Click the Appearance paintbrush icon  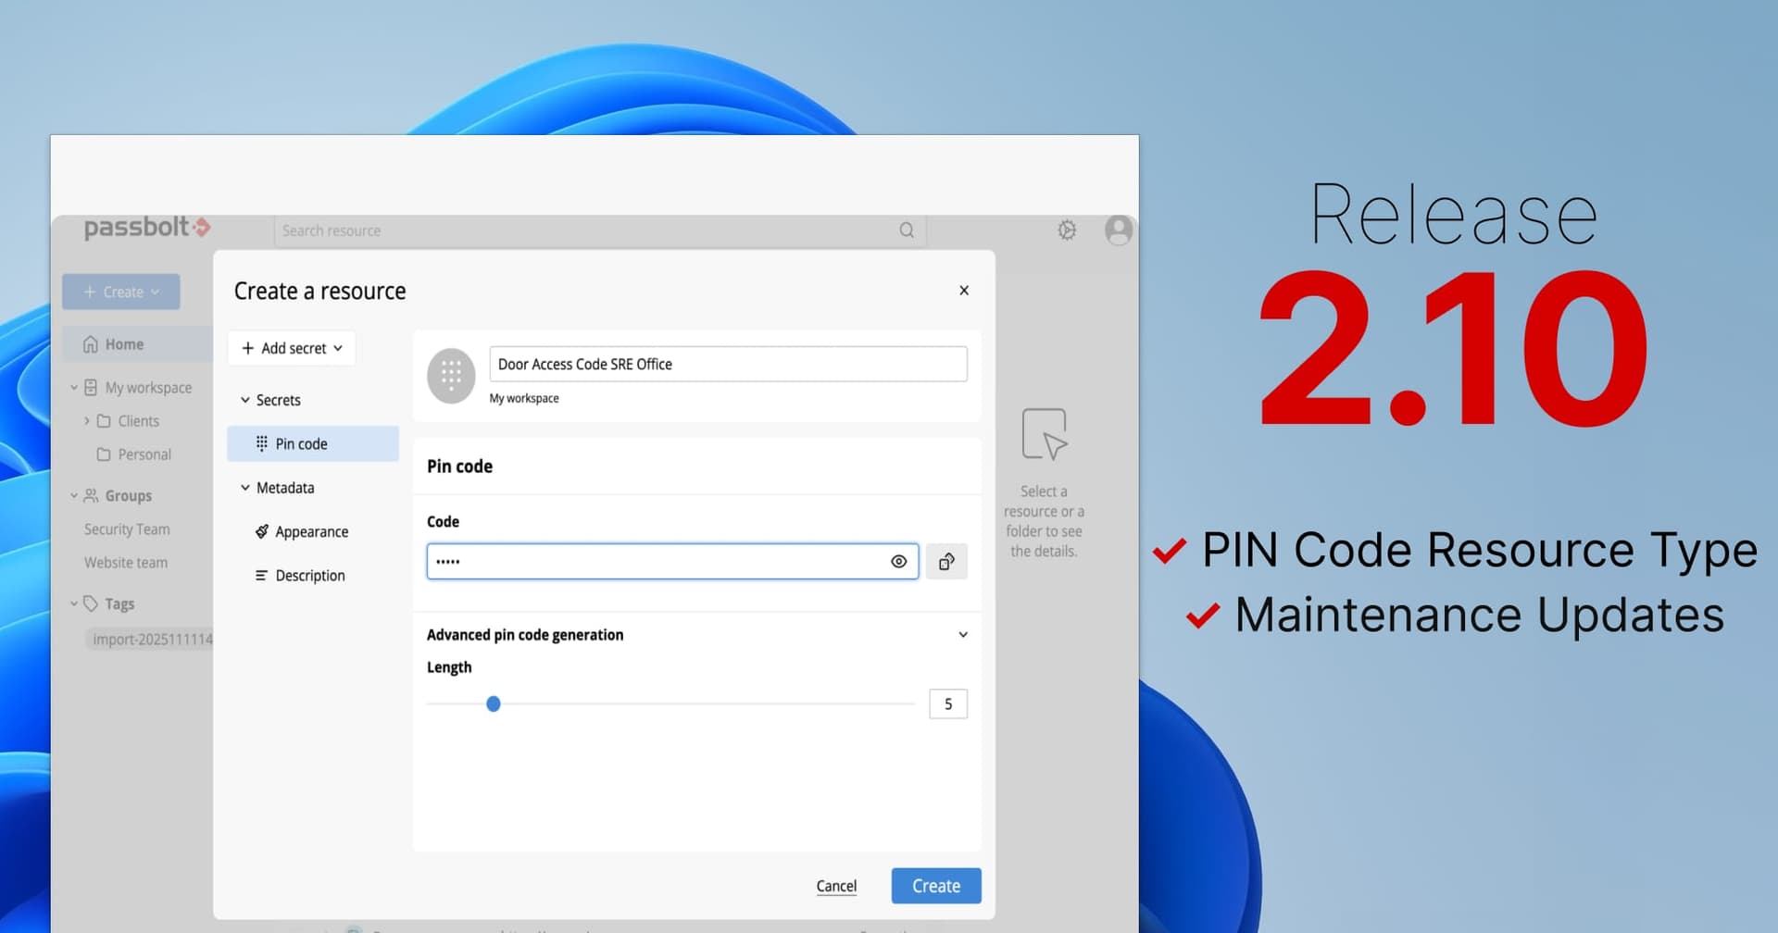tap(262, 531)
